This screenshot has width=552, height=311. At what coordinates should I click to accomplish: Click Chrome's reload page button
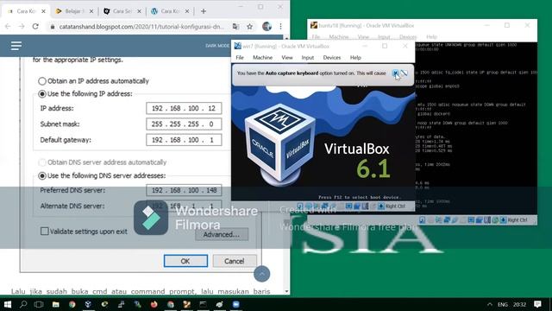coord(35,27)
